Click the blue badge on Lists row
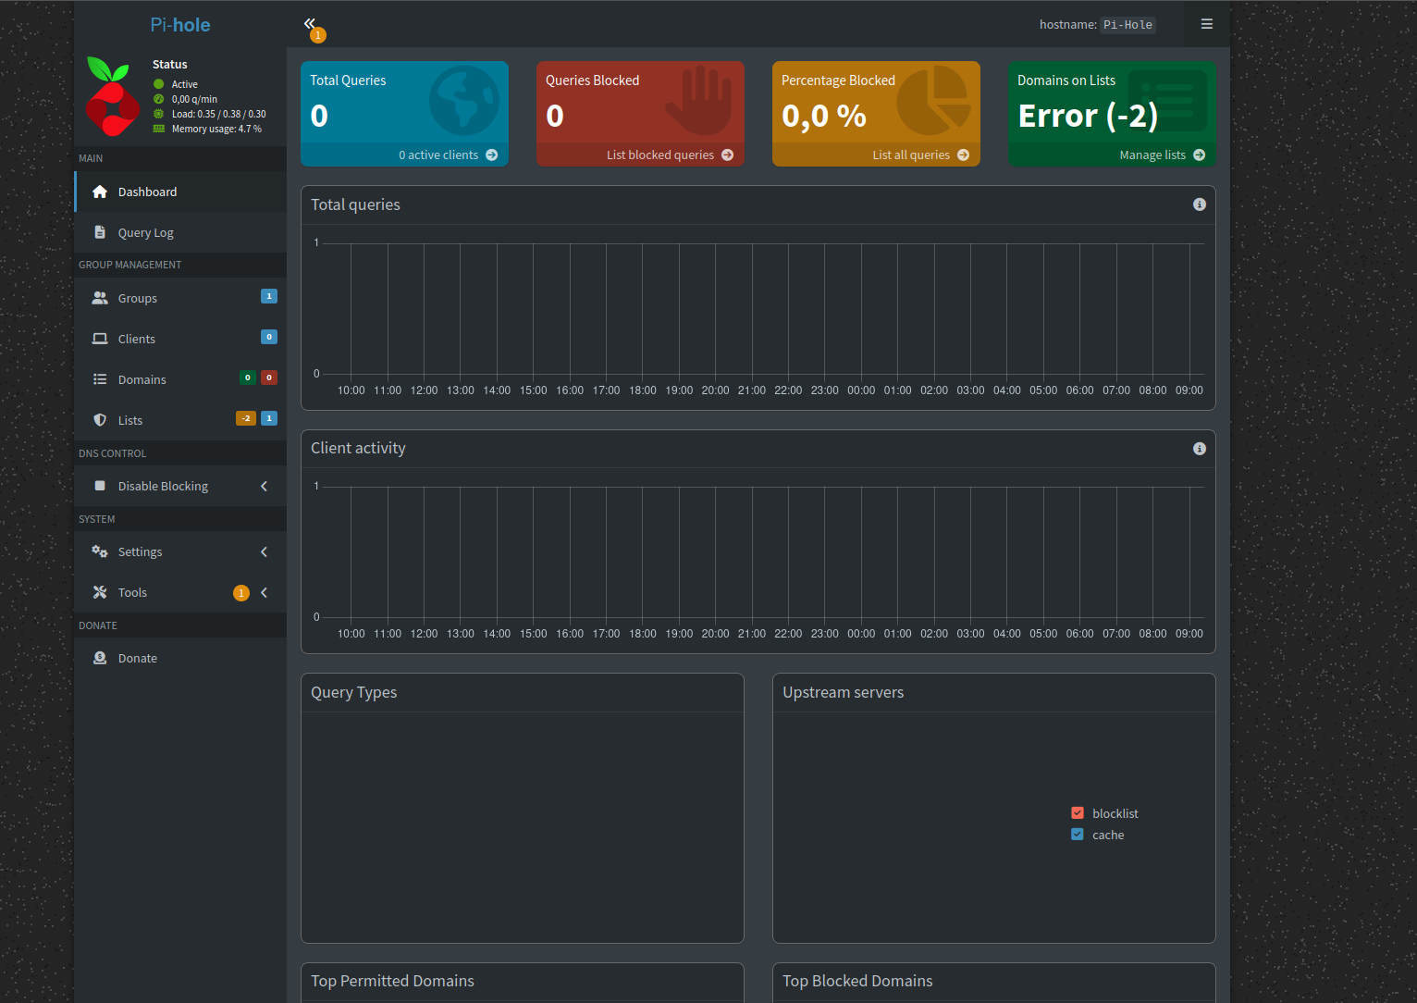 269,418
